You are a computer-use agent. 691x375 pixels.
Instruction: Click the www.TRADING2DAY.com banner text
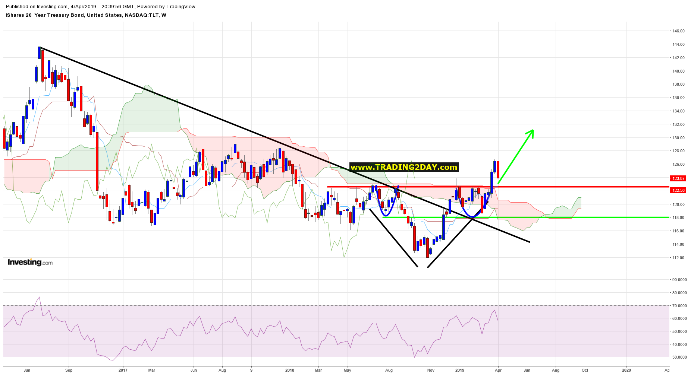point(404,167)
